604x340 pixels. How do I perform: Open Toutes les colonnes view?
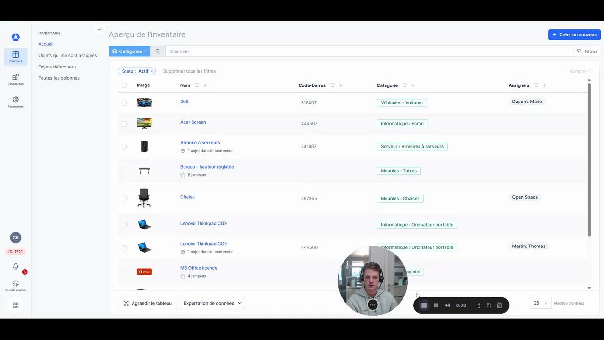click(x=59, y=78)
